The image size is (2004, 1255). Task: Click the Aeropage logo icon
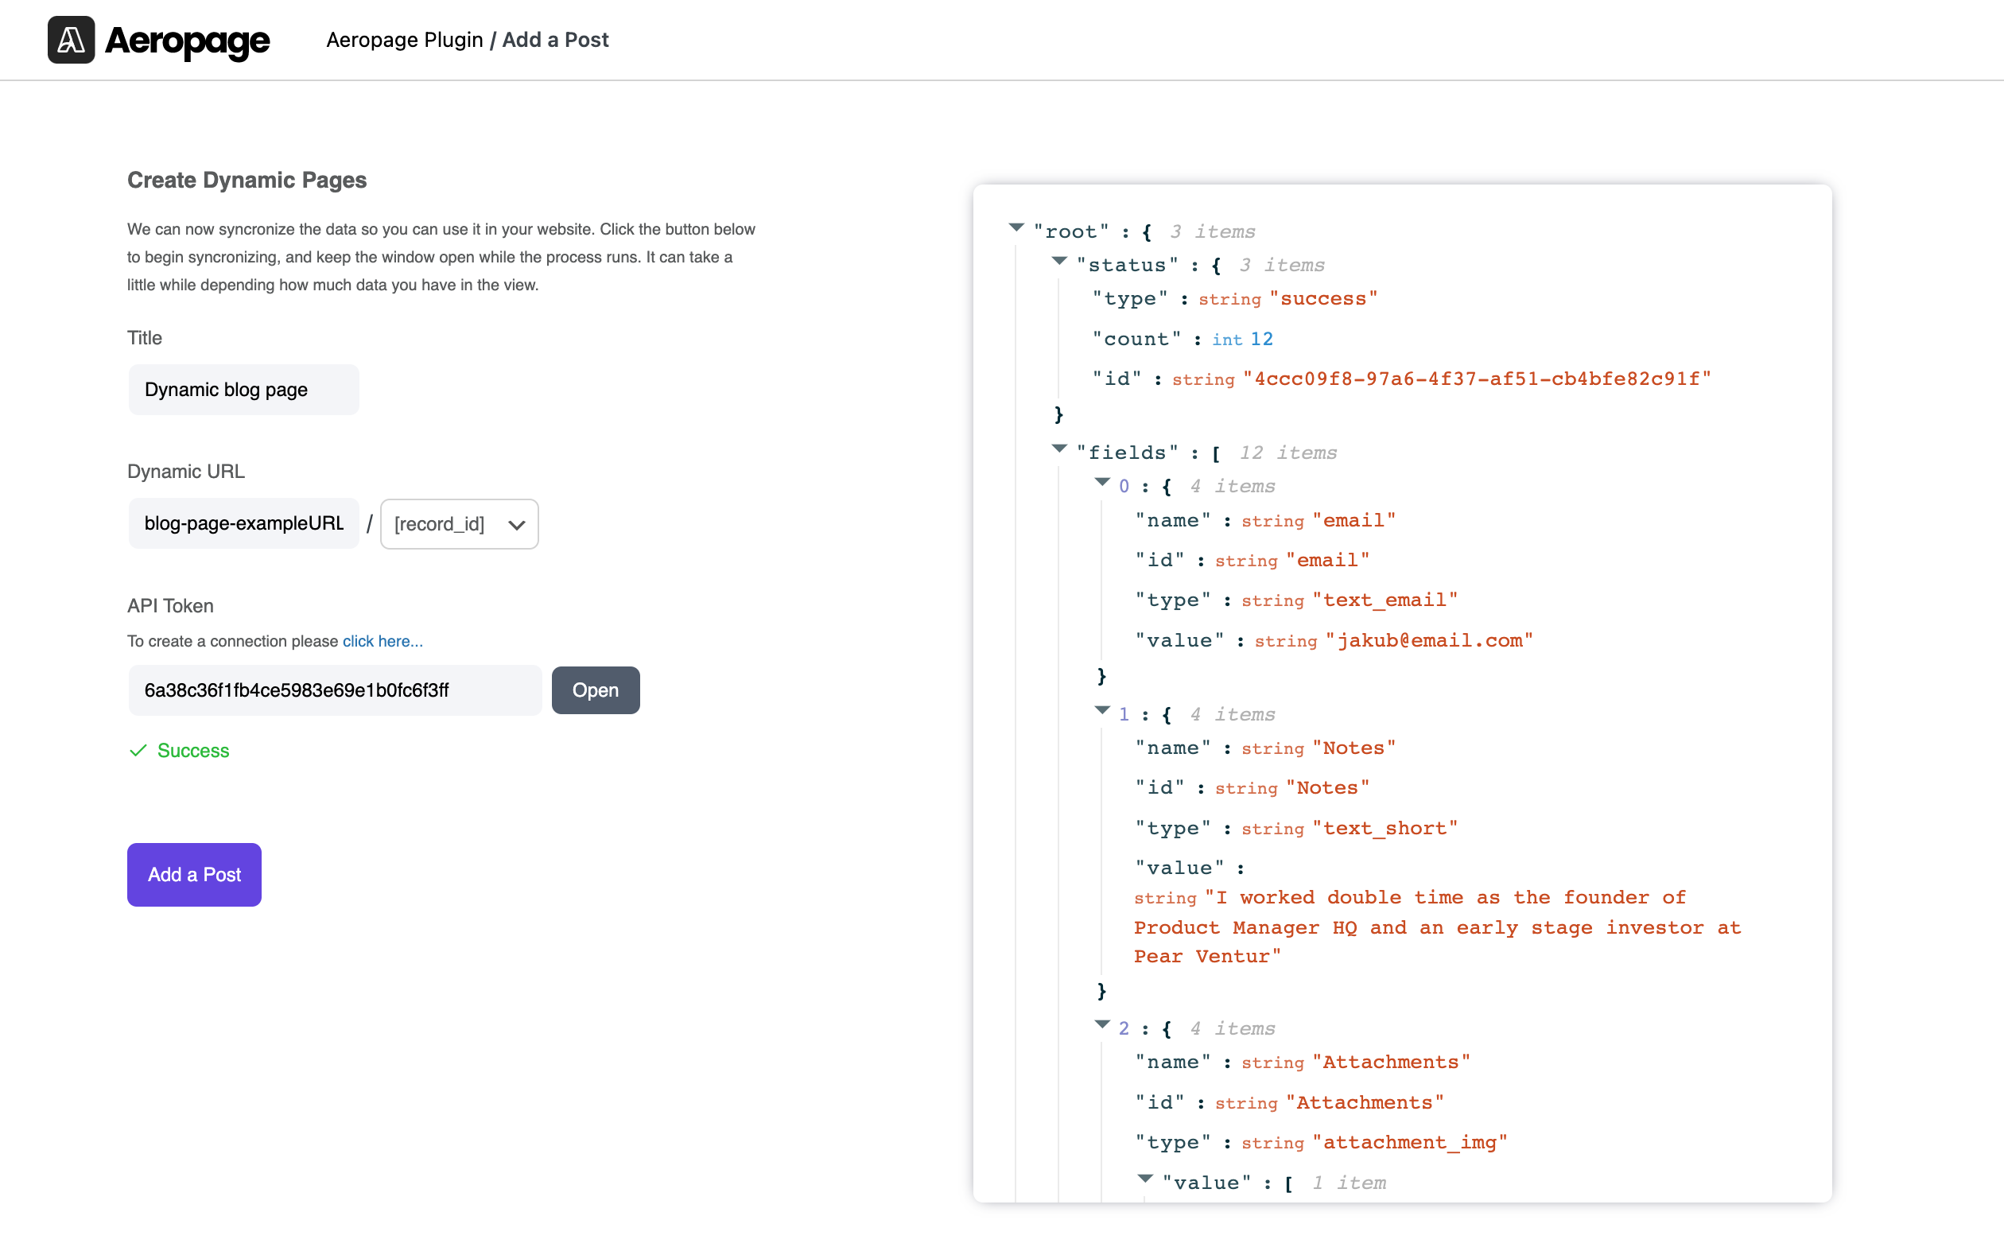click(72, 39)
